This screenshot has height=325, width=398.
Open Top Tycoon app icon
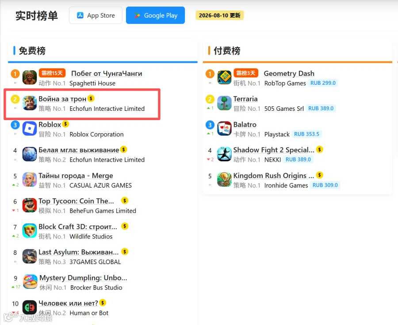click(30, 205)
